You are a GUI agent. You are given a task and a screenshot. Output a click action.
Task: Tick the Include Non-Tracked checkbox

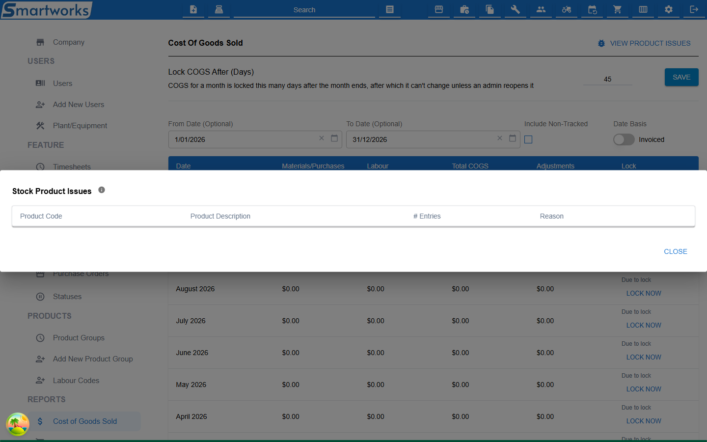(x=528, y=139)
